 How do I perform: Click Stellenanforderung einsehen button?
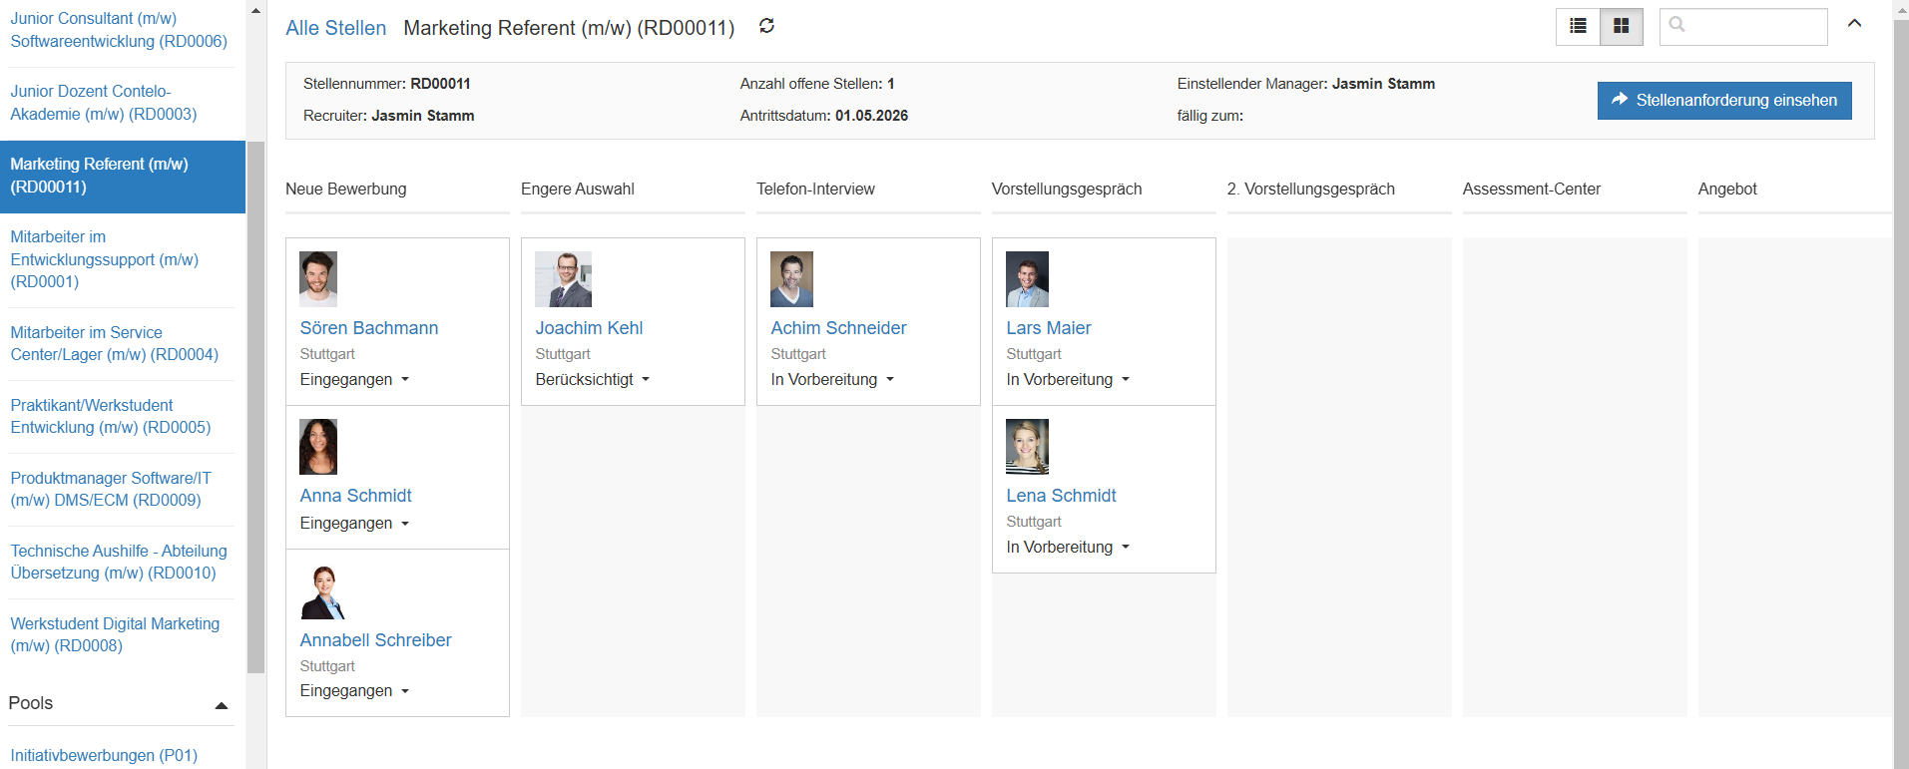click(x=1723, y=100)
